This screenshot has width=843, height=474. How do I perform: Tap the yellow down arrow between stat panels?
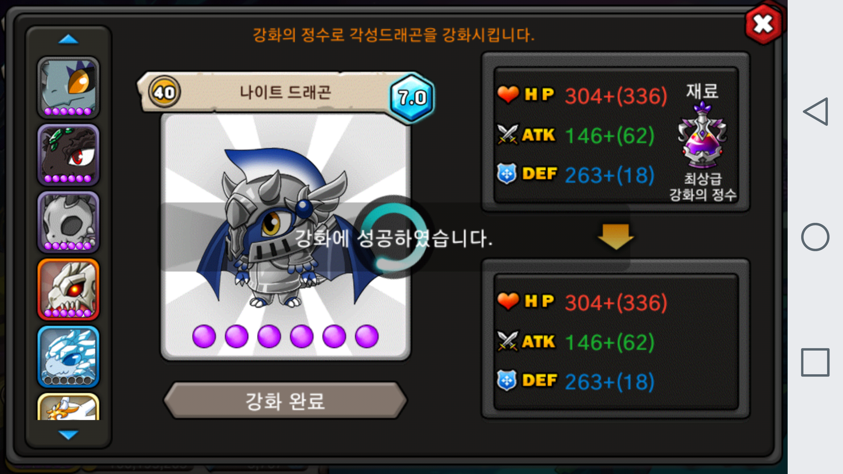pos(616,236)
